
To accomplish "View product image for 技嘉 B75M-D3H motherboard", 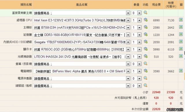I will pyautogui.click(x=181, y=27).
